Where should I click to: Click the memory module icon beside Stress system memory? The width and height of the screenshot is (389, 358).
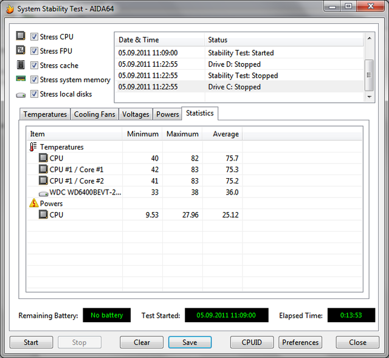(x=21, y=80)
